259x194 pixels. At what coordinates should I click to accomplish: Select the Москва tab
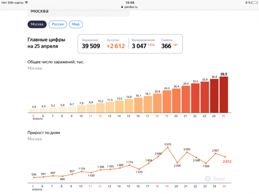coord(37,24)
